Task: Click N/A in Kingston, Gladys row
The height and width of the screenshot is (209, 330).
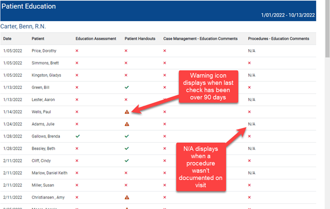Action: point(252,75)
